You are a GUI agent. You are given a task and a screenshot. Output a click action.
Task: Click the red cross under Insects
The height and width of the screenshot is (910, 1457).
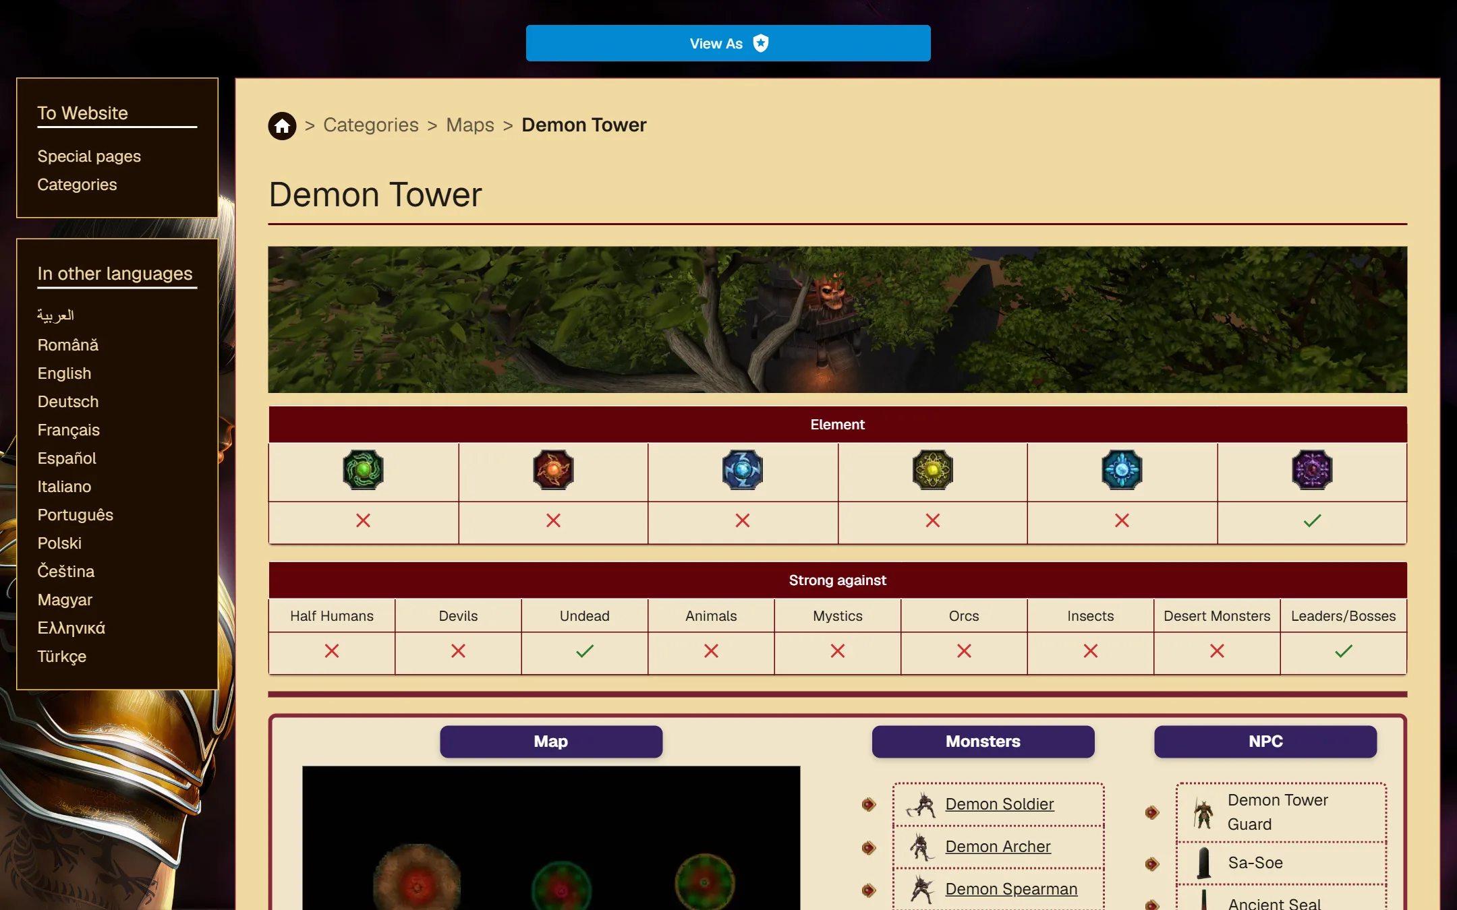[1091, 650]
